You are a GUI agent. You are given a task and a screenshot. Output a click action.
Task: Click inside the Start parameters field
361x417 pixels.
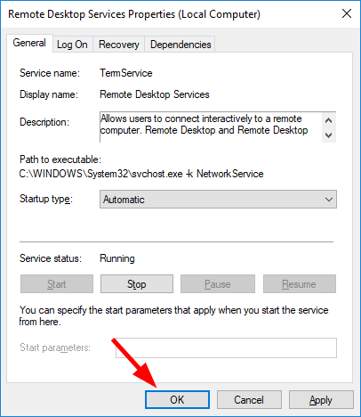226,347
